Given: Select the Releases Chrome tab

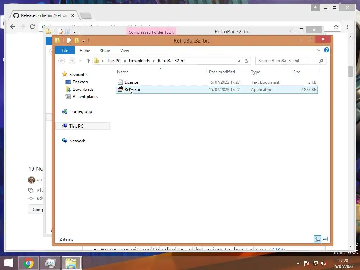Looking at the screenshot, I should (x=44, y=15).
